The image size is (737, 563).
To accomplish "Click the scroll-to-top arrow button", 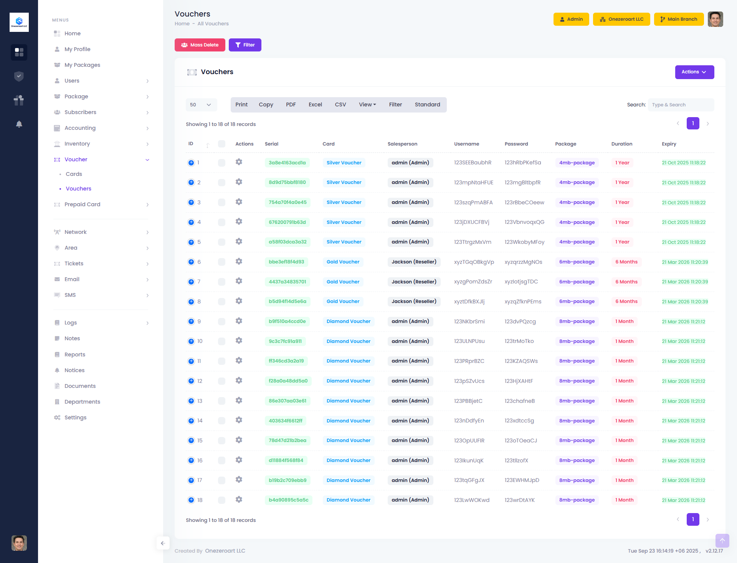I will pyautogui.click(x=722, y=540).
